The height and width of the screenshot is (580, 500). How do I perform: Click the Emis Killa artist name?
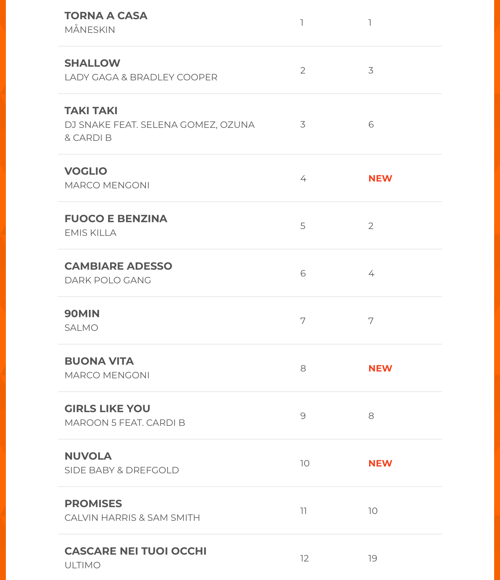point(90,233)
